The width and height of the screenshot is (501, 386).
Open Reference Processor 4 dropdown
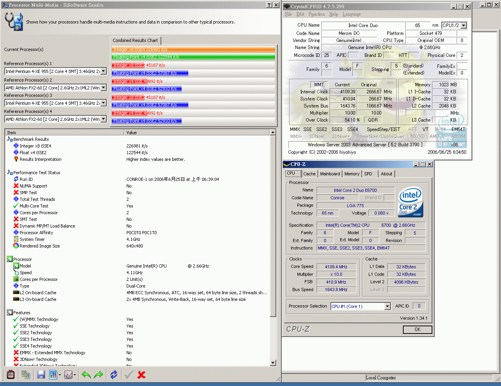pos(104,119)
